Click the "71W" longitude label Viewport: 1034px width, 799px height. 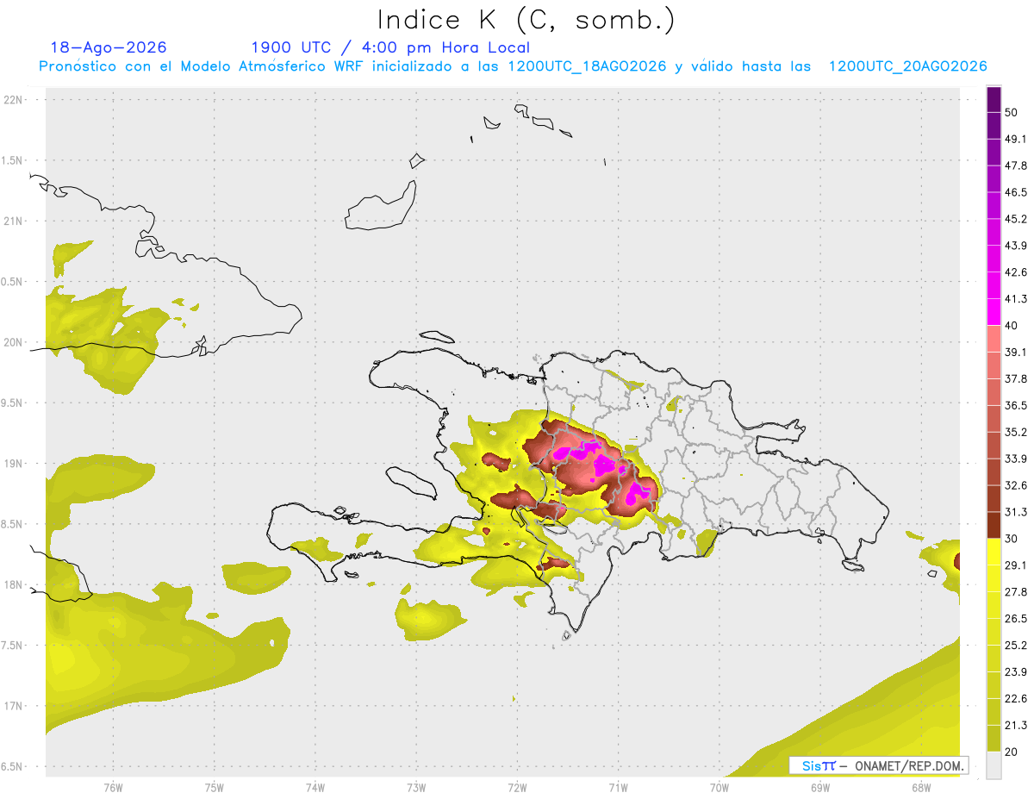(618, 789)
